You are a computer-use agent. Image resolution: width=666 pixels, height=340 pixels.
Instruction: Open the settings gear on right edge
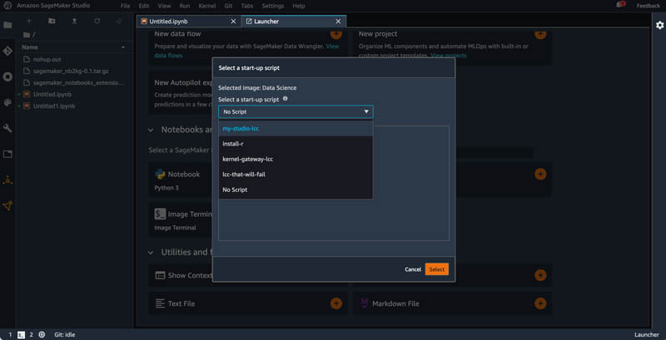[x=659, y=26]
